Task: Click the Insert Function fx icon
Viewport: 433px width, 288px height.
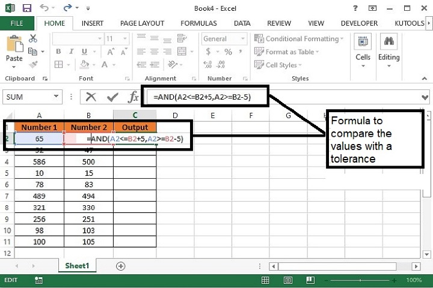Action: point(134,97)
